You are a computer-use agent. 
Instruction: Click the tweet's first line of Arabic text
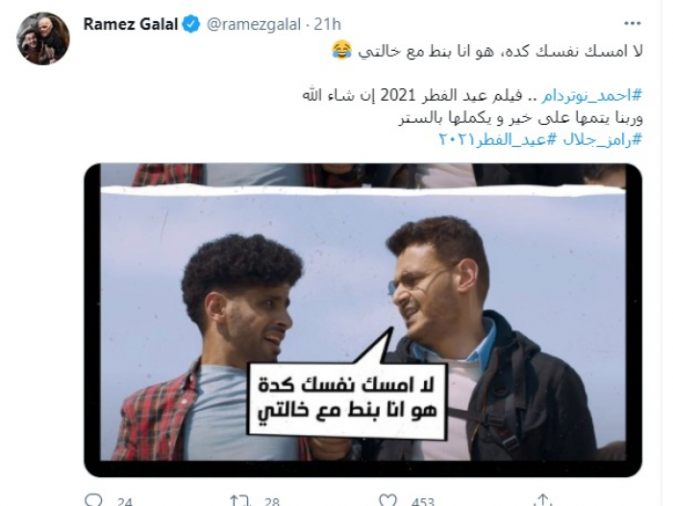pyautogui.click(x=487, y=51)
